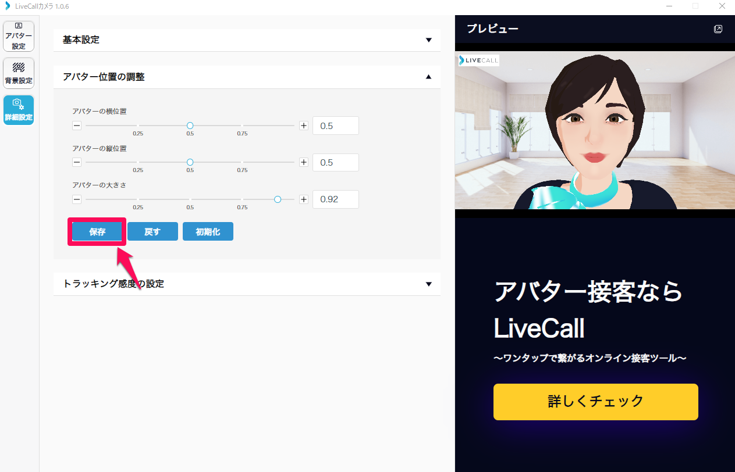Expand the 基本設定 section arrow
735x472 pixels.
pyautogui.click(x=429, y=40)
